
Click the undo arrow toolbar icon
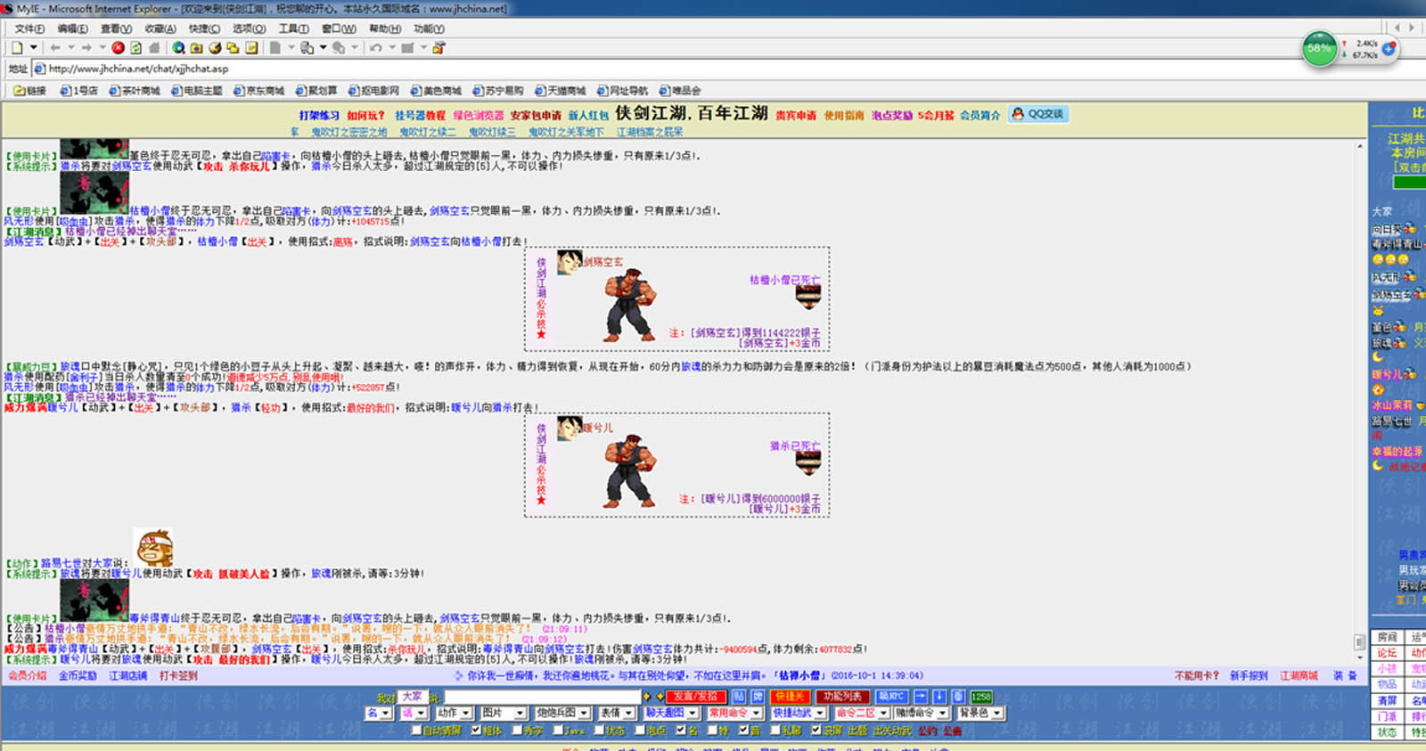pyautogui.click(x=375, y=48)
